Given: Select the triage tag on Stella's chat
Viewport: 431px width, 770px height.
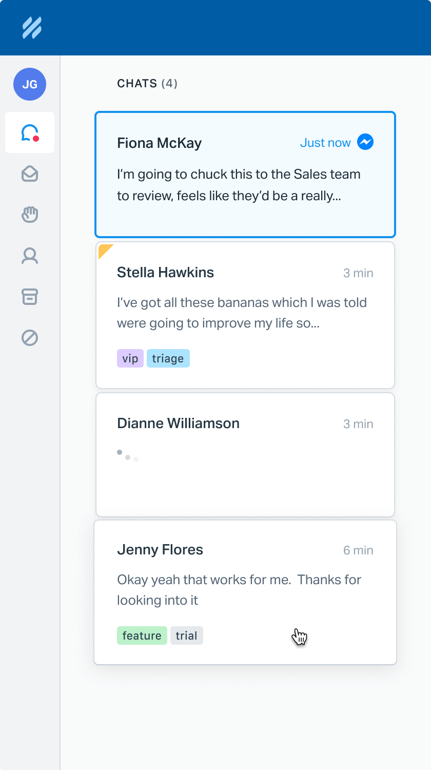Looking at the screenshot, I should pos(168,358).
